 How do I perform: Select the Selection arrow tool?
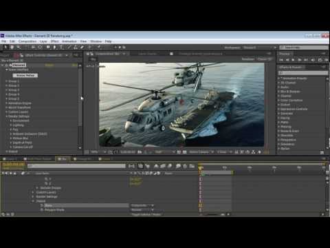coord(5,47)
